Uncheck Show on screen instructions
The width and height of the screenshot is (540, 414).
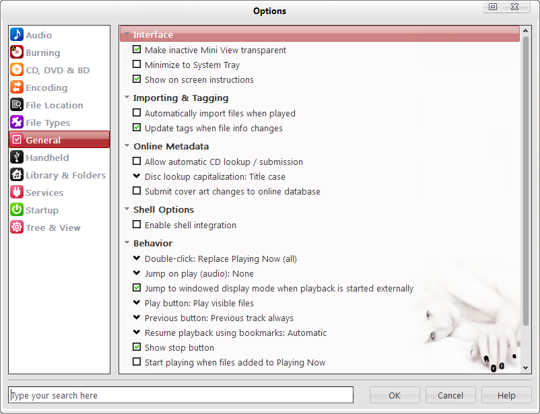137,79
